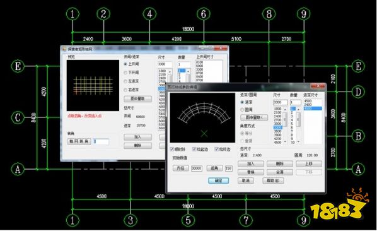Click 图中量取 in the rectangular grid dialog
Screen dimensions: 377x231
point(138,98)
